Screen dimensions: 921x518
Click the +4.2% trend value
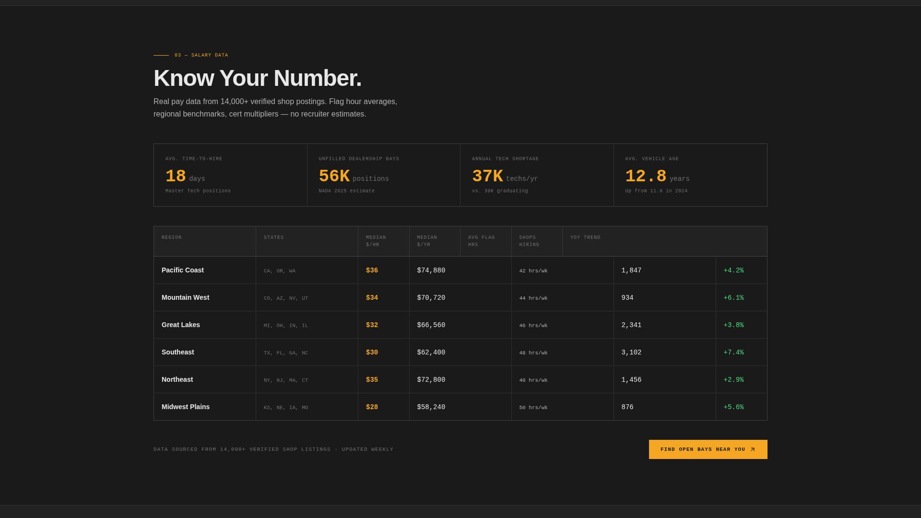point(733,271)
